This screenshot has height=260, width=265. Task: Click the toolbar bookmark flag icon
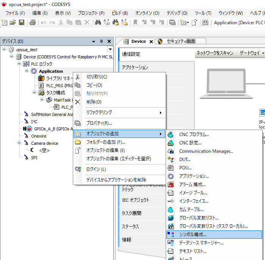pyautogui.click(x=135, y=22)
